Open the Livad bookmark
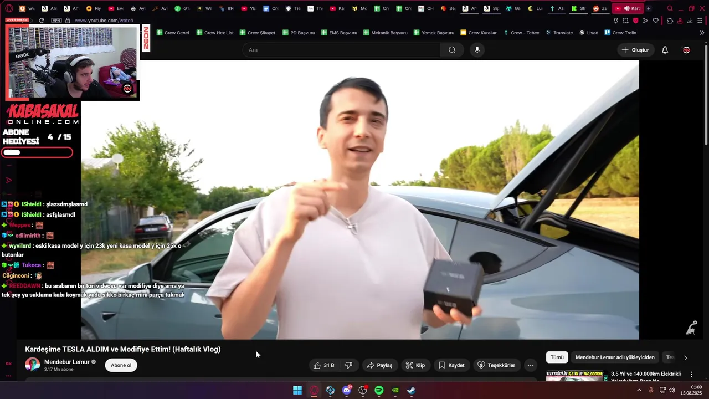The width and height of the screenshot is (709, 399). 589,33
